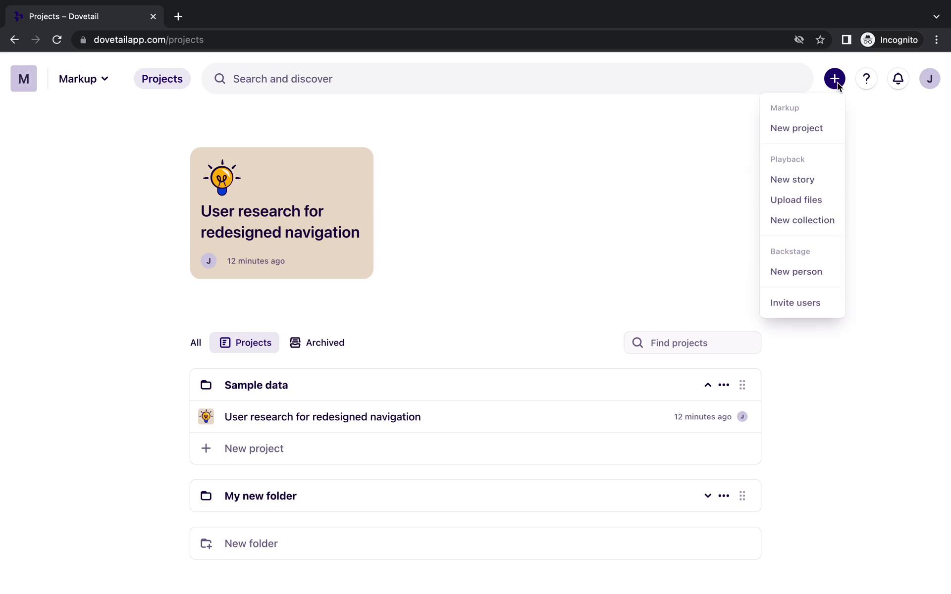951x594 pixels.
Task: Select the Archived tab filter
Action: coord(317,342)
